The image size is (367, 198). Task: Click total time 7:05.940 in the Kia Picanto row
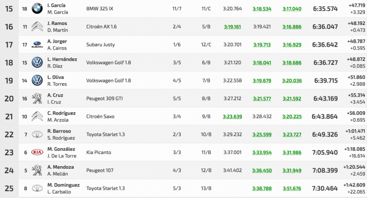325,153
